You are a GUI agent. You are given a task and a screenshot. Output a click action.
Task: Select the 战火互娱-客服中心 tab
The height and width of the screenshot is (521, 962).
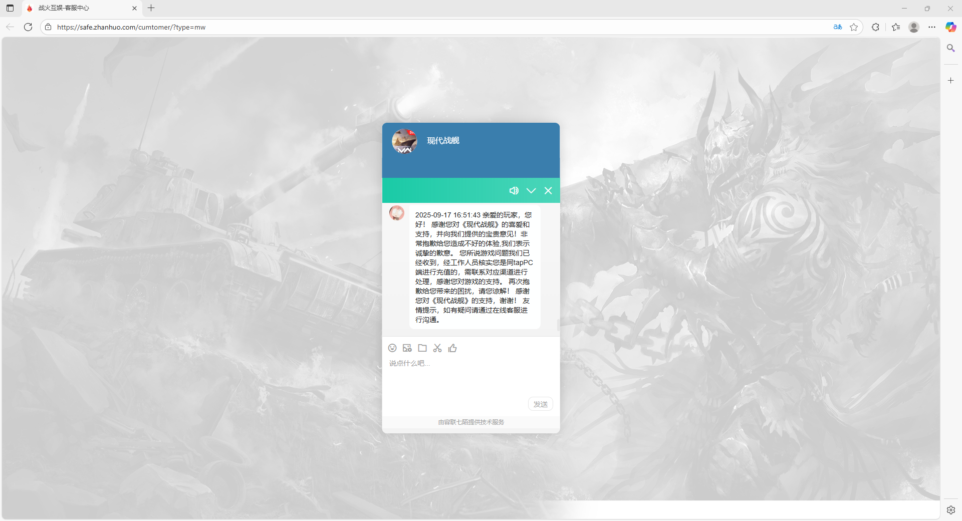82,8
